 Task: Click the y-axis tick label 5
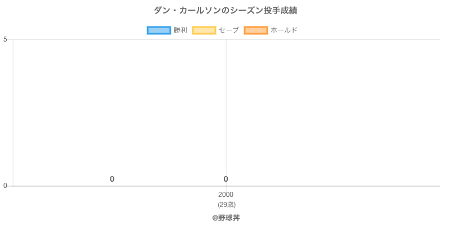pyautogui.click(x=5, y=39)
